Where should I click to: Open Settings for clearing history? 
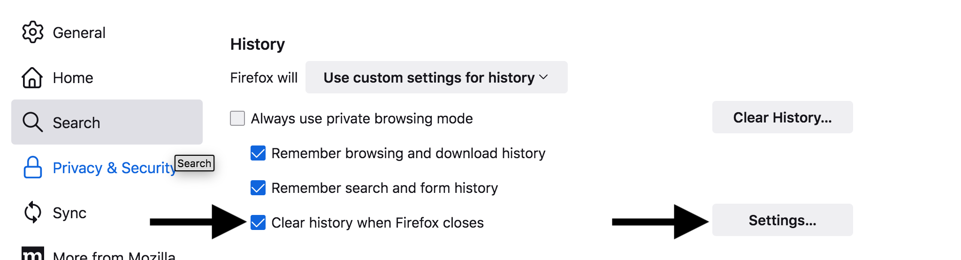click(782, 220)
